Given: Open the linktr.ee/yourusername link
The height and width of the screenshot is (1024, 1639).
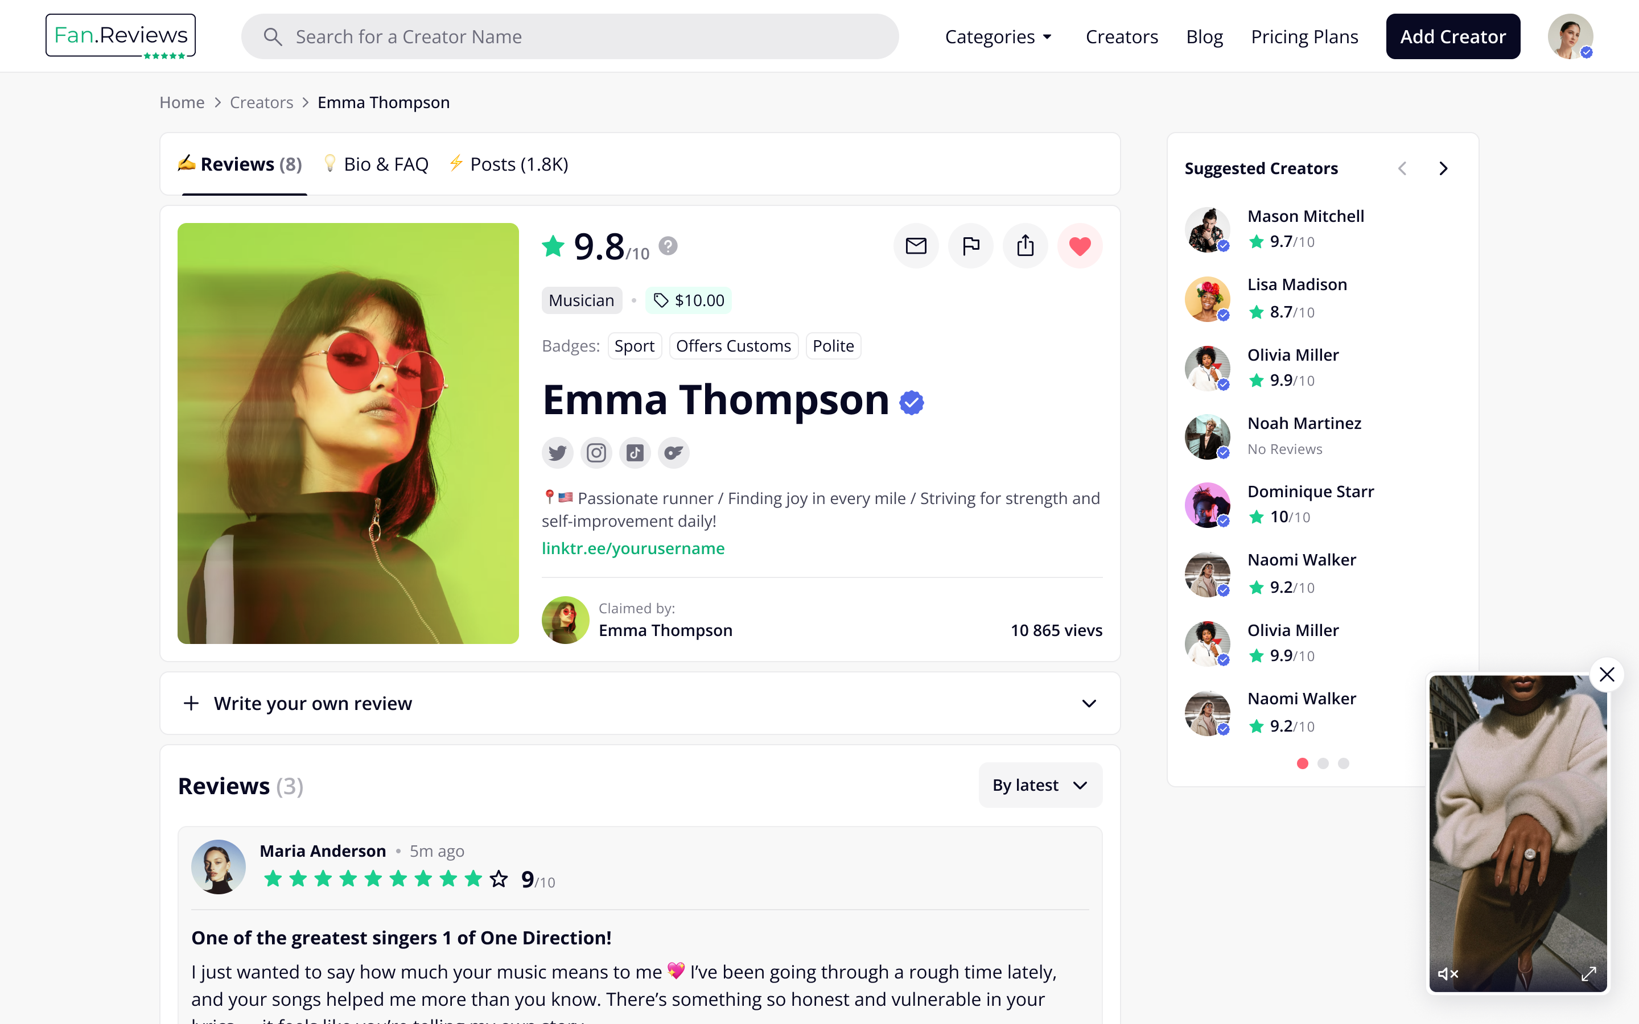Looking at the screenshot, I should (633, 548).
